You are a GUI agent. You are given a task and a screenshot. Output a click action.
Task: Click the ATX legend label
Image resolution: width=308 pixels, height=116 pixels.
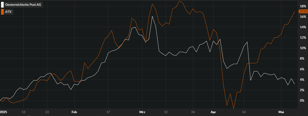point(8,12)
